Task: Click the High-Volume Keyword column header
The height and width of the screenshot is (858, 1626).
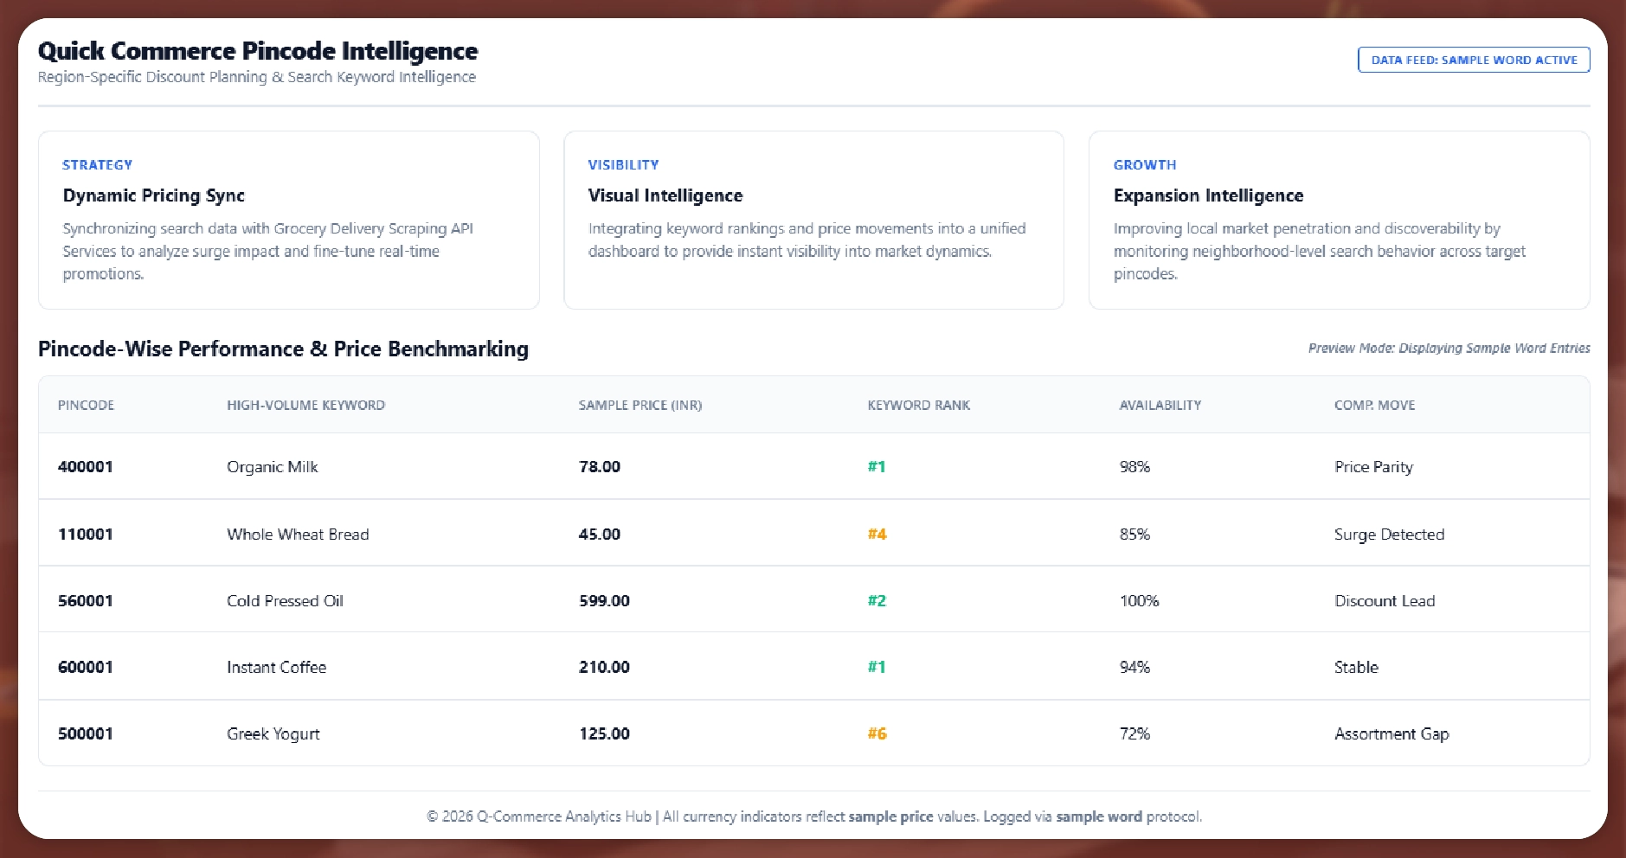Action: click(x=305, y=405)
